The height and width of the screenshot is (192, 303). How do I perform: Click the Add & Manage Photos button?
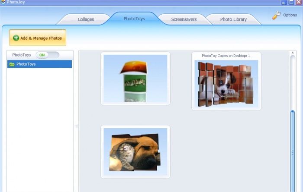(x=38, y=38)
